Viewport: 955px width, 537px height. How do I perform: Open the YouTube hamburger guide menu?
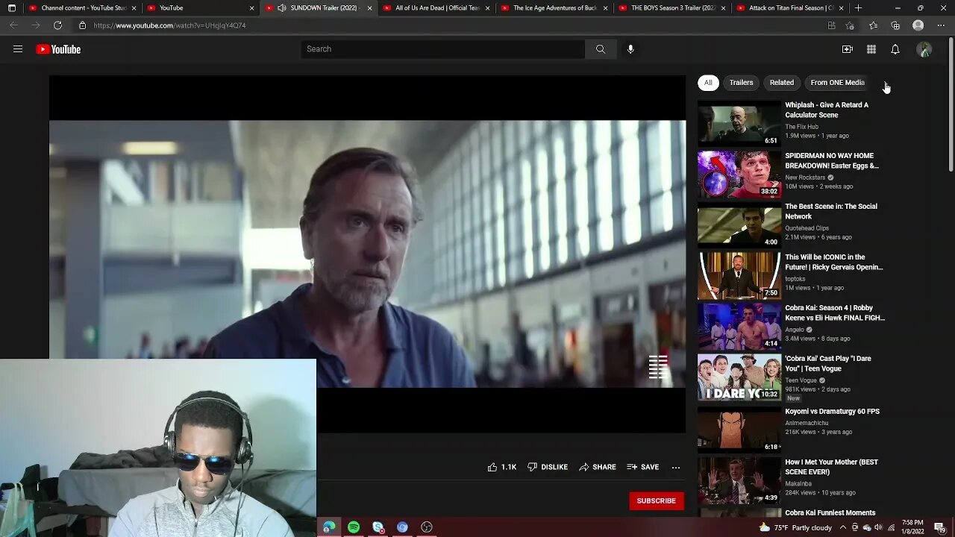[18, 49]
